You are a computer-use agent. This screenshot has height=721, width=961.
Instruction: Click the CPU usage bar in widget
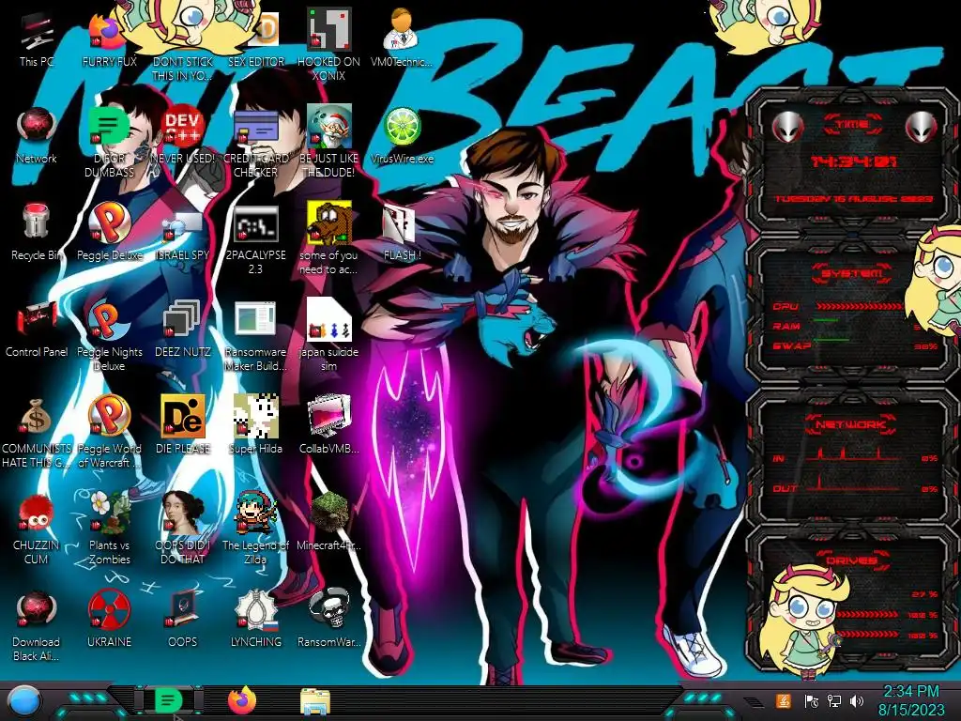(x=858, y=306)
